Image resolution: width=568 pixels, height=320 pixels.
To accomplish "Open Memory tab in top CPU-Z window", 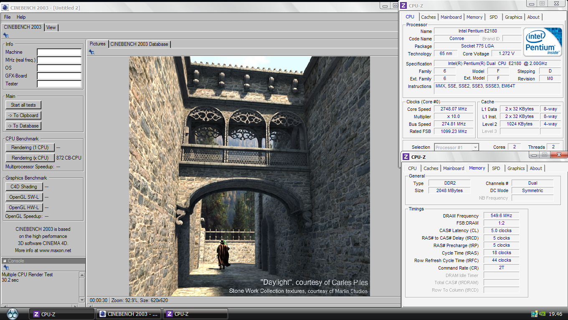I will (474, 17).
